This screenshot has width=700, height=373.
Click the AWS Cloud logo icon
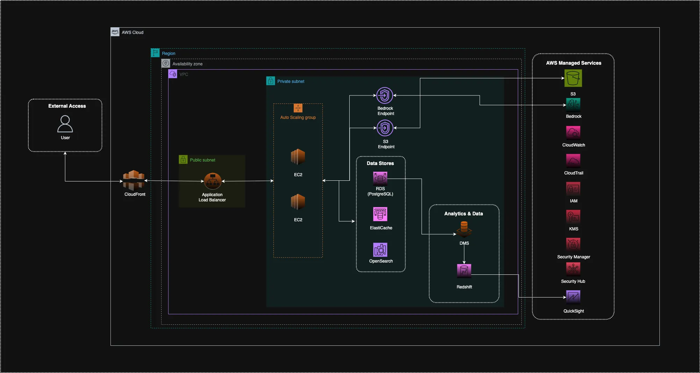click(115, 32)
